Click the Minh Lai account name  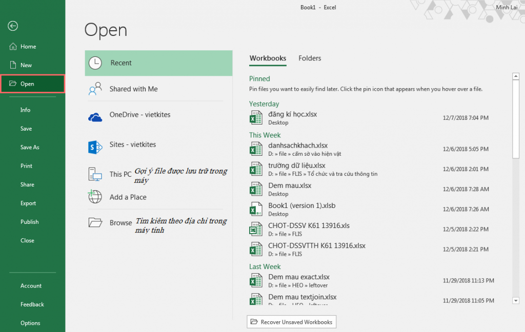507,7
